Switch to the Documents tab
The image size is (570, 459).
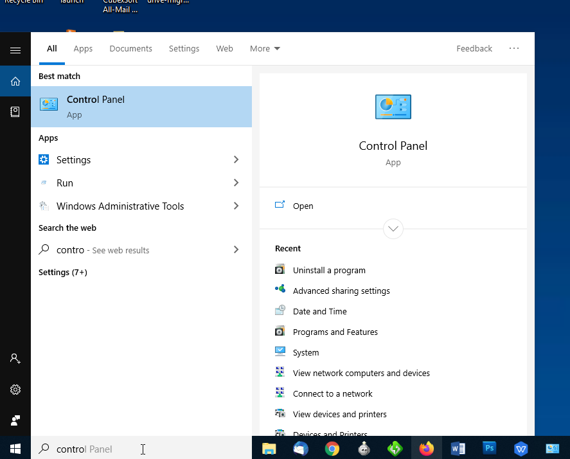130,49
